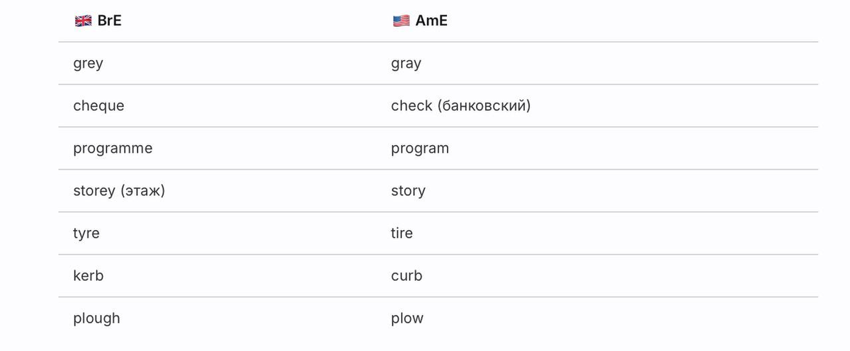Click the "cheque" cell
850x351 pixels.
point(98,106)
